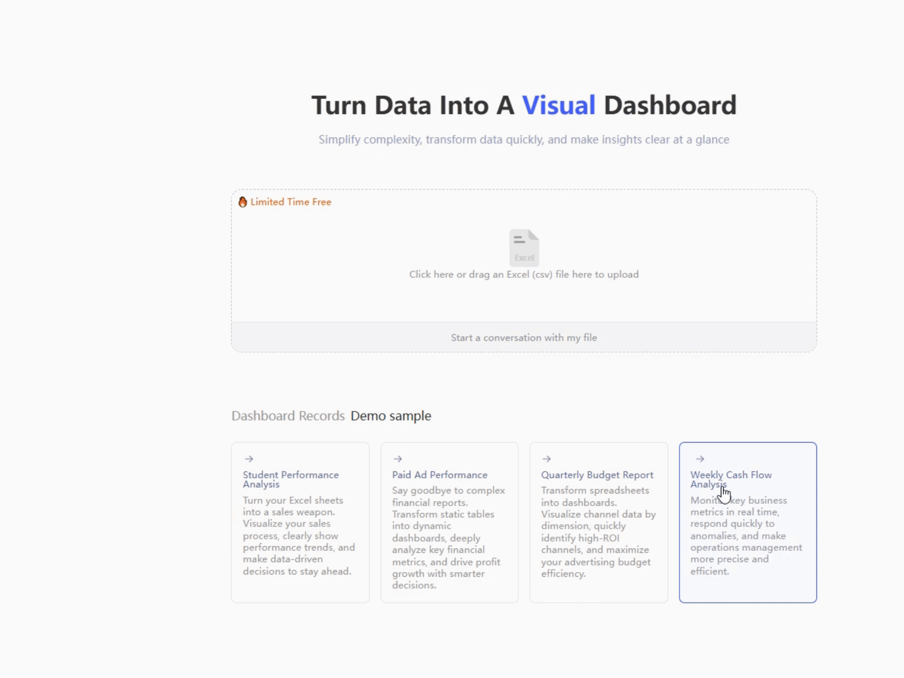The width and height of the screenshot is (904, 678).
Task: Click arrow icon on Paid Ad Performance card
Action: (x=398, y=459)
